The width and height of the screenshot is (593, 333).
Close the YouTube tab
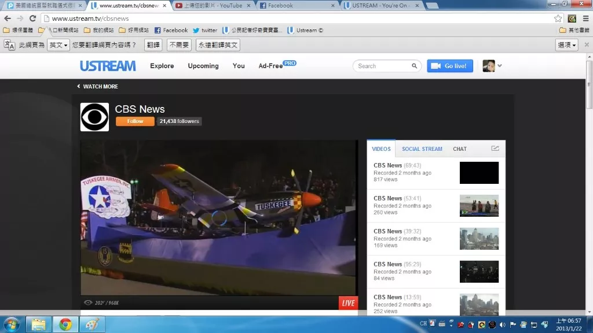[248, 6]
